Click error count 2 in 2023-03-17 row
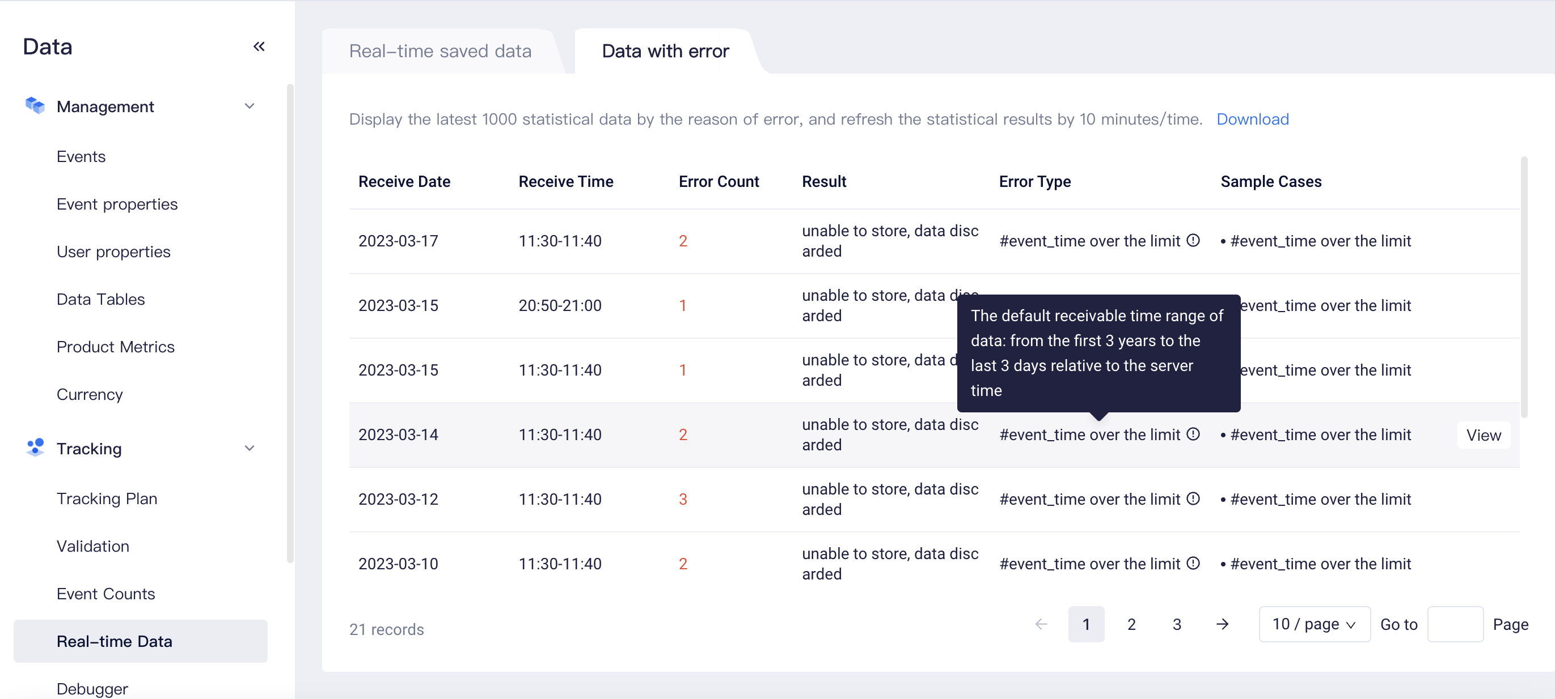This screenshot has height=699, width=1555. (x=683, y=241)
